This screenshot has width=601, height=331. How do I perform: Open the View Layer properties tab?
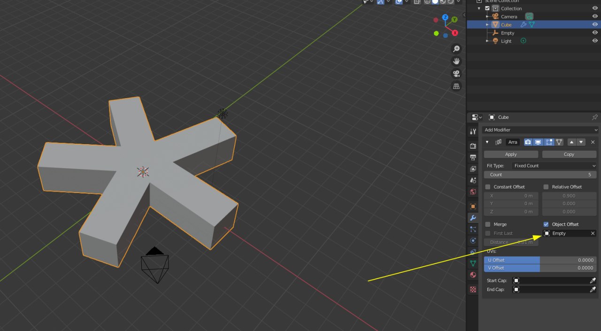[473, 169]
